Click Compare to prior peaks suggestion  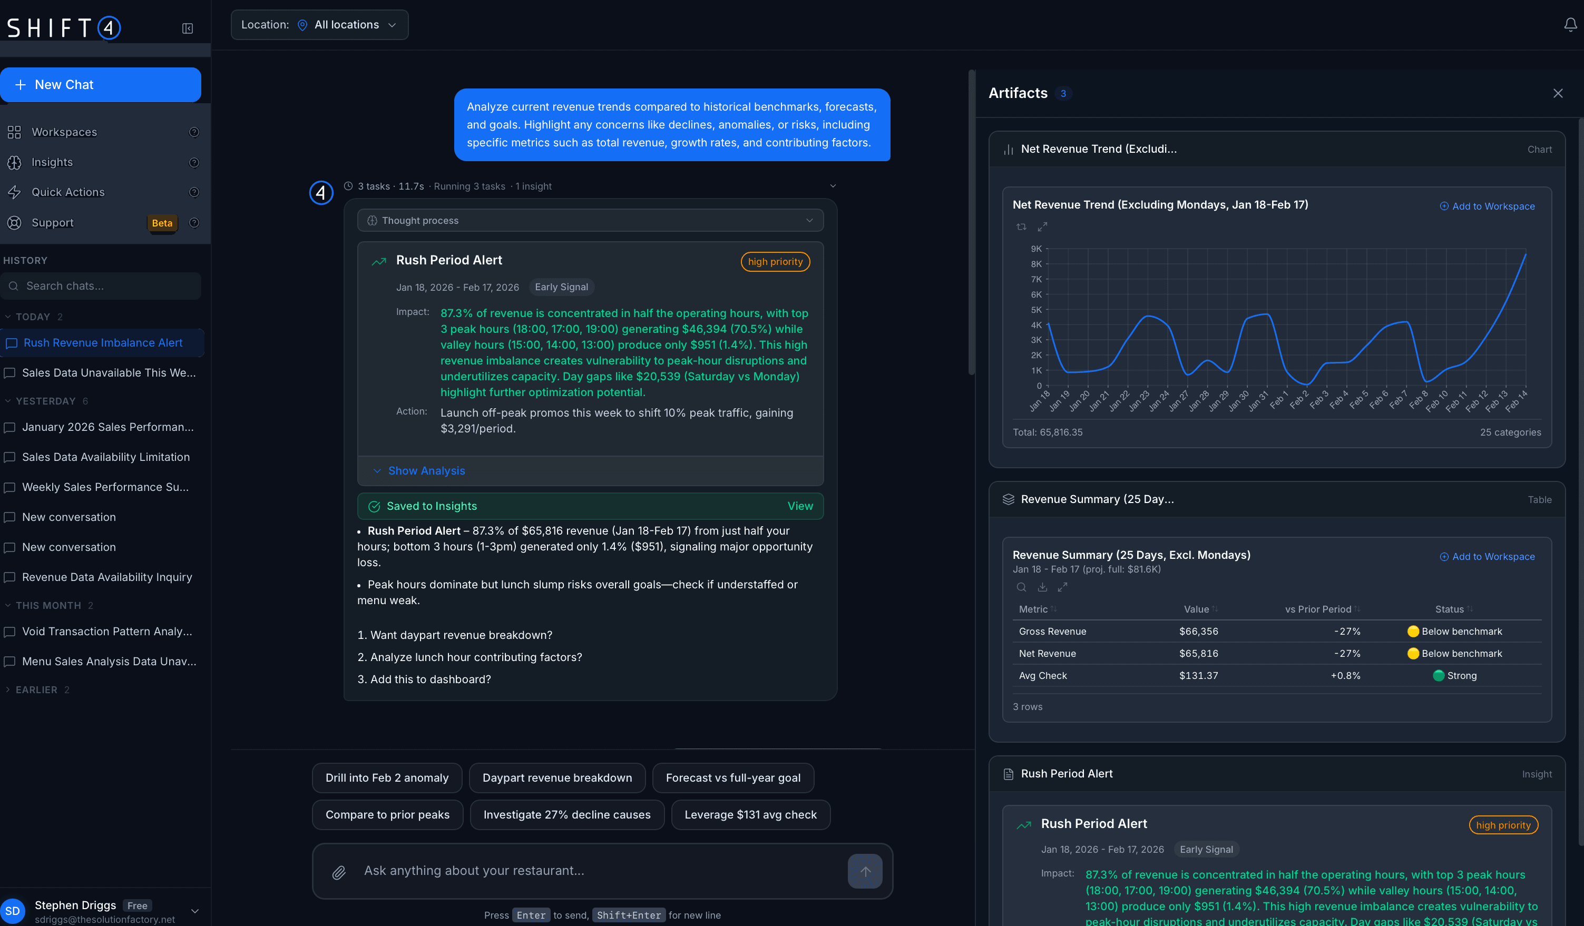point(387,814)
